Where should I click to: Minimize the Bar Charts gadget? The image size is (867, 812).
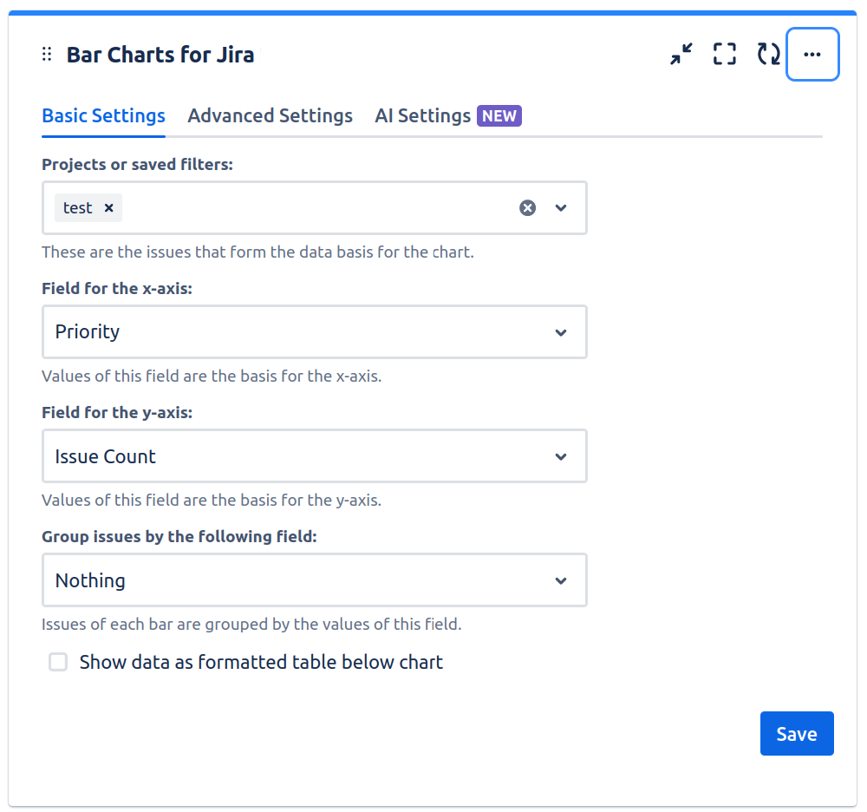point(681,55)
